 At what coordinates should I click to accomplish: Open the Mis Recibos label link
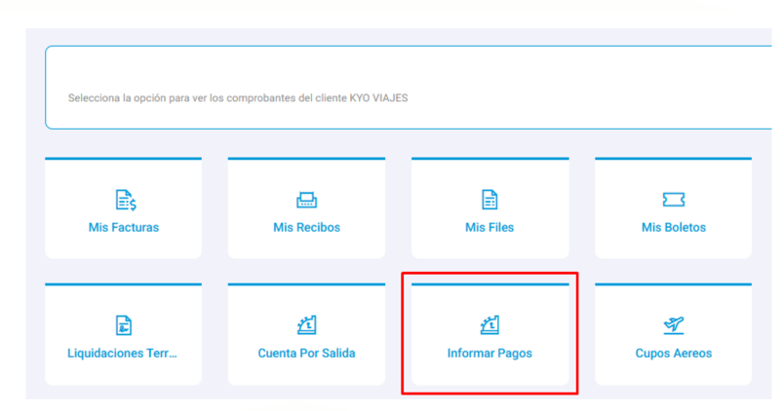click(306, 228)
